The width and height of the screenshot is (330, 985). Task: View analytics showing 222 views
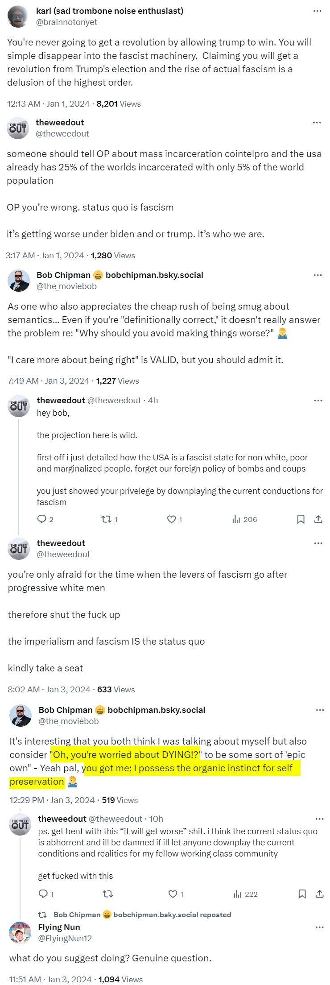coord(246,894)
